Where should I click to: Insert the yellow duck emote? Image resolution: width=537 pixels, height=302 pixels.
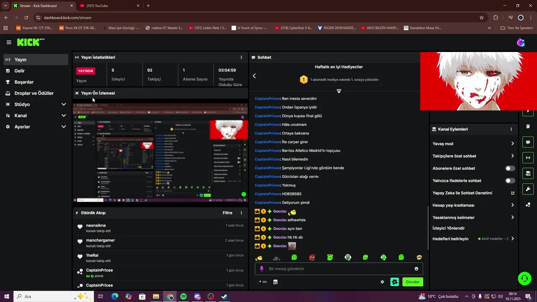259,258
